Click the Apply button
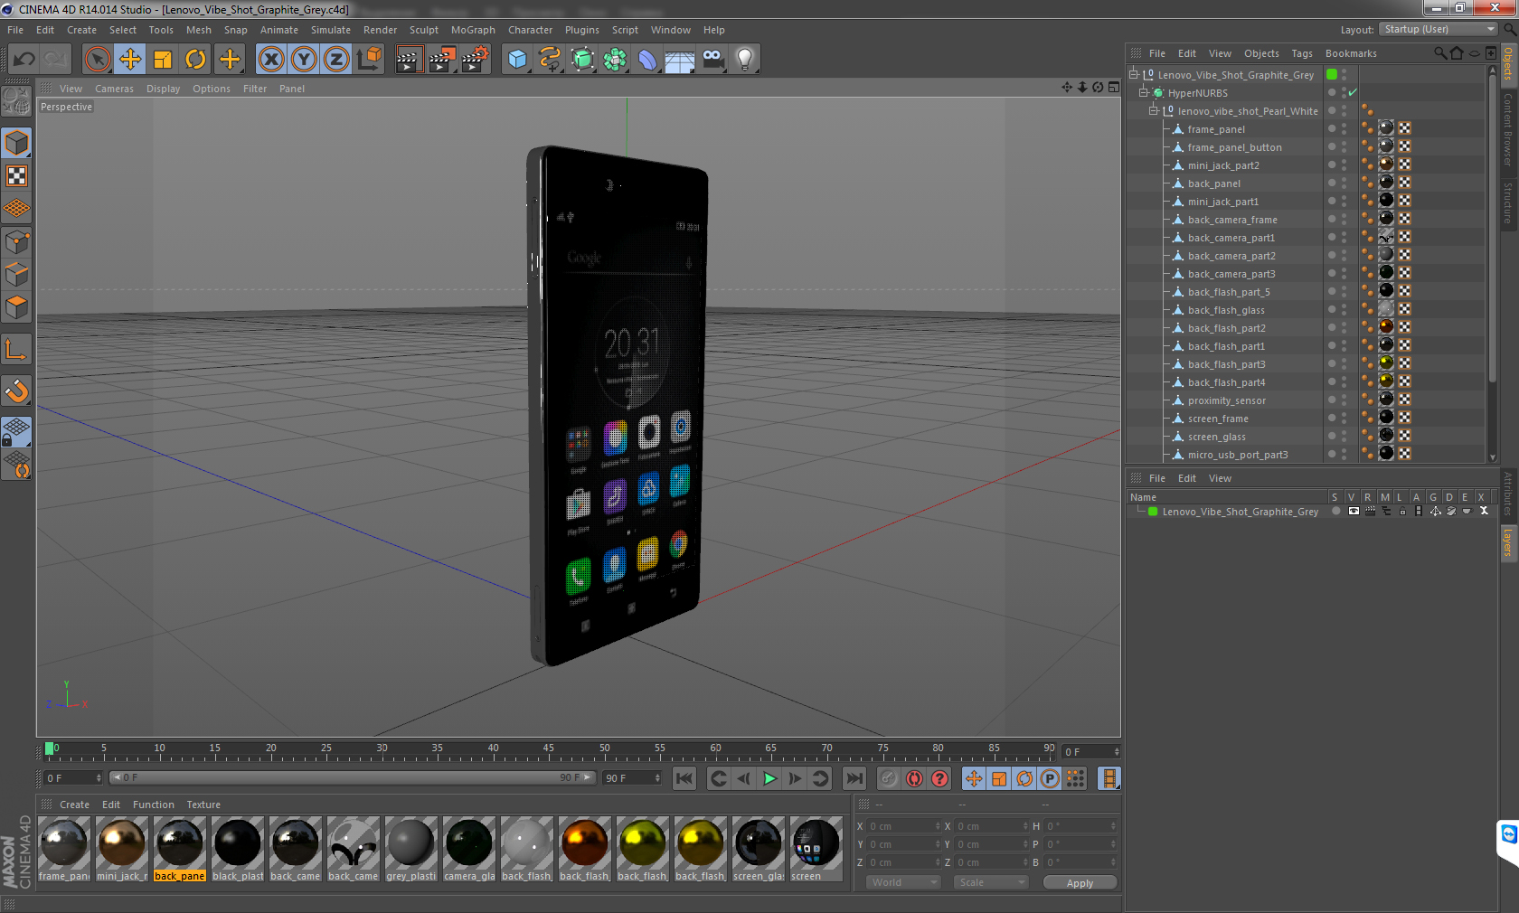This screenshot has height=913, width=1519. (x=1080, y=883)
